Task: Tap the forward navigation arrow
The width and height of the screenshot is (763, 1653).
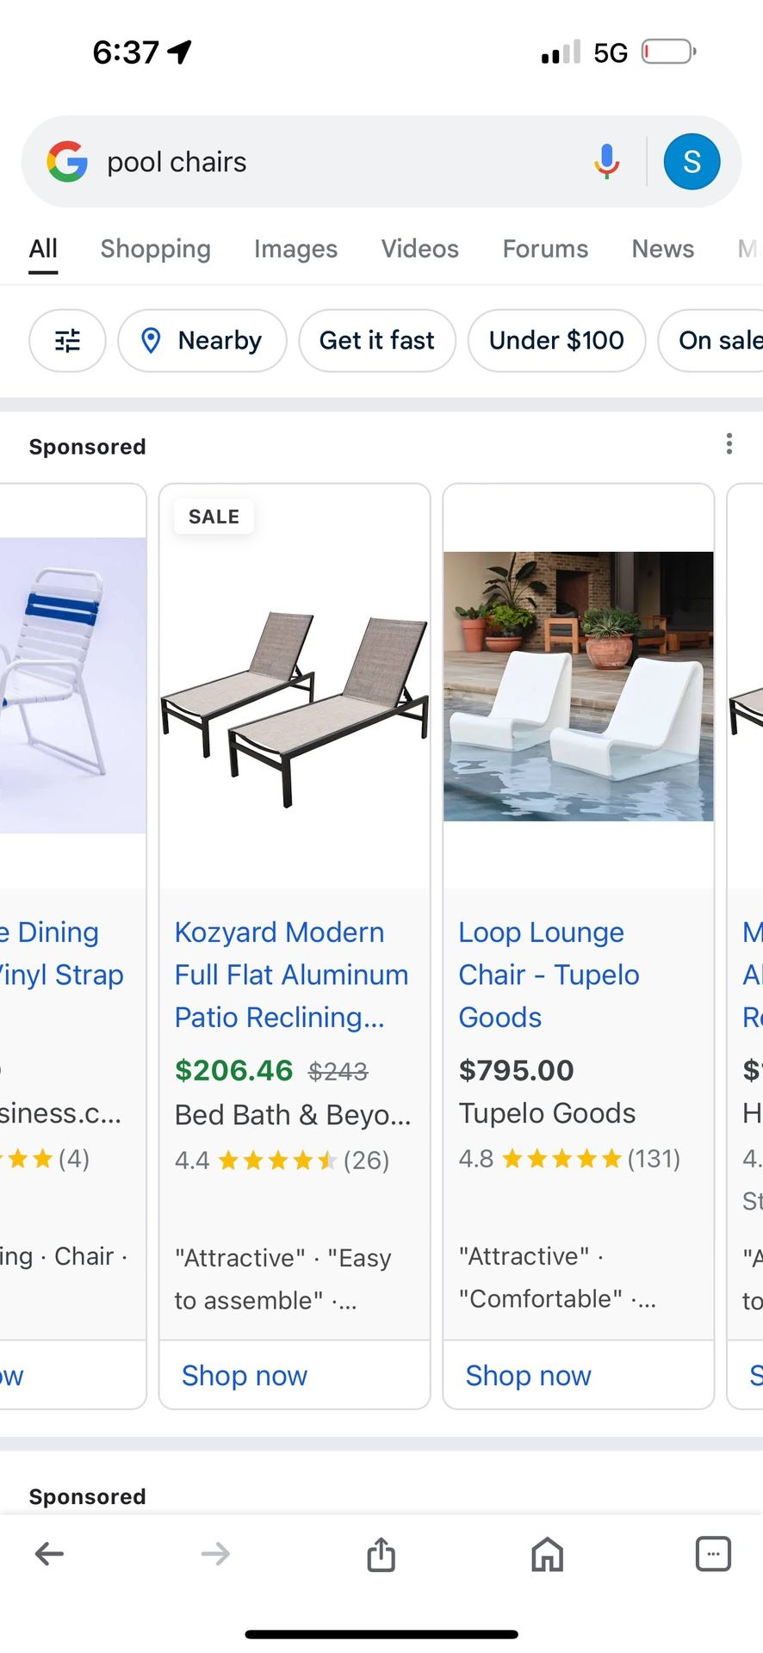Action: tap(214, 1554)
